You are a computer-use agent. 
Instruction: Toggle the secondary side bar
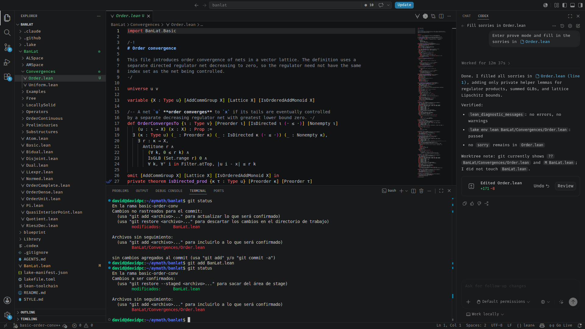[x=580, y=5]
